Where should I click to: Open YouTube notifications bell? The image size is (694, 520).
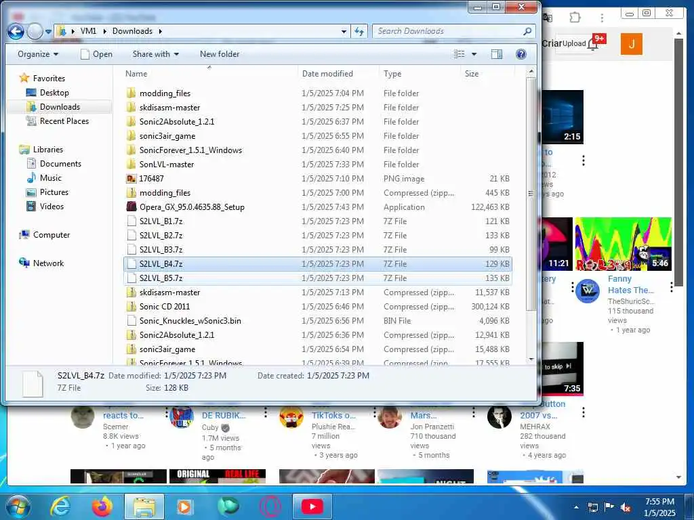pyautogui.click(x=594, y=44)
